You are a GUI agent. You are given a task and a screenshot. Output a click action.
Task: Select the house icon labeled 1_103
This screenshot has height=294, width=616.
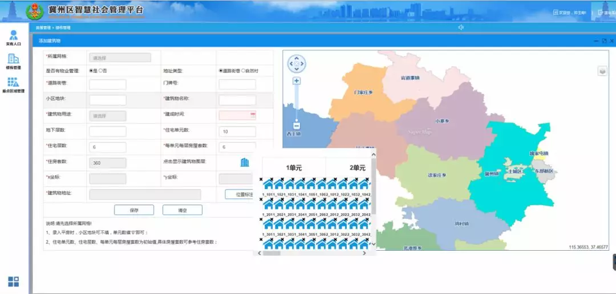[289, 185]
